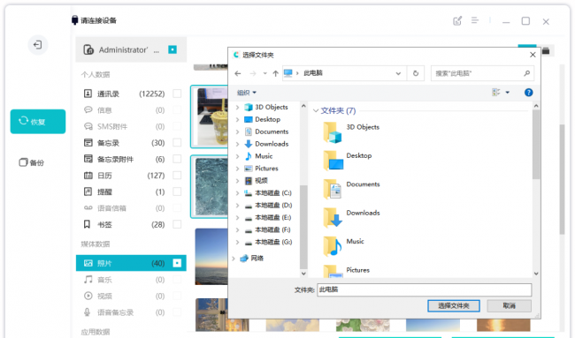The width and height of the screenshot is (575, 338).
Task: Open the feedback edit icon in title bar
Action: point(457,21)
